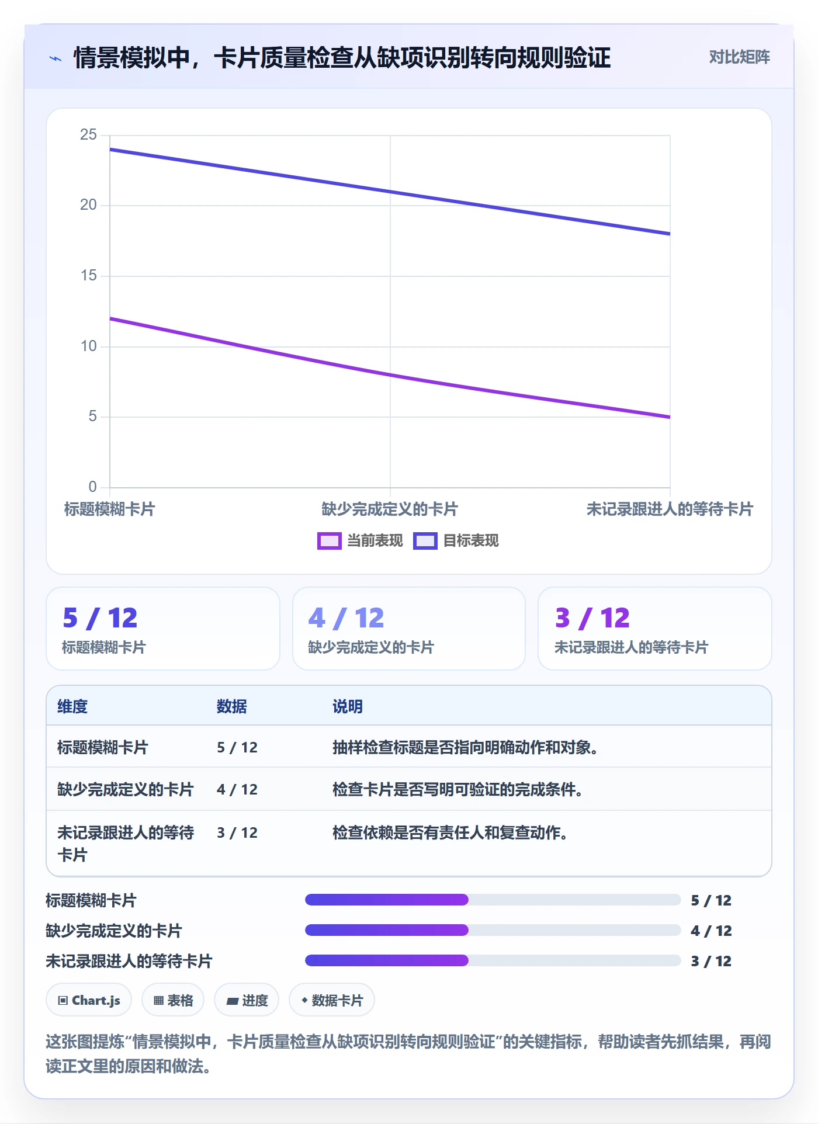Click the 缺少完成定义的卡片 progress bar
The image size is (818, 1124).
[x=493, y=930]
